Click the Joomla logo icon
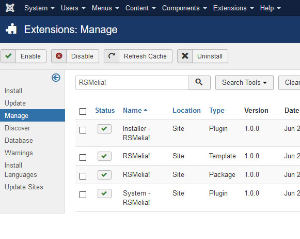300x239 pixels. click(x=10, y=8)
